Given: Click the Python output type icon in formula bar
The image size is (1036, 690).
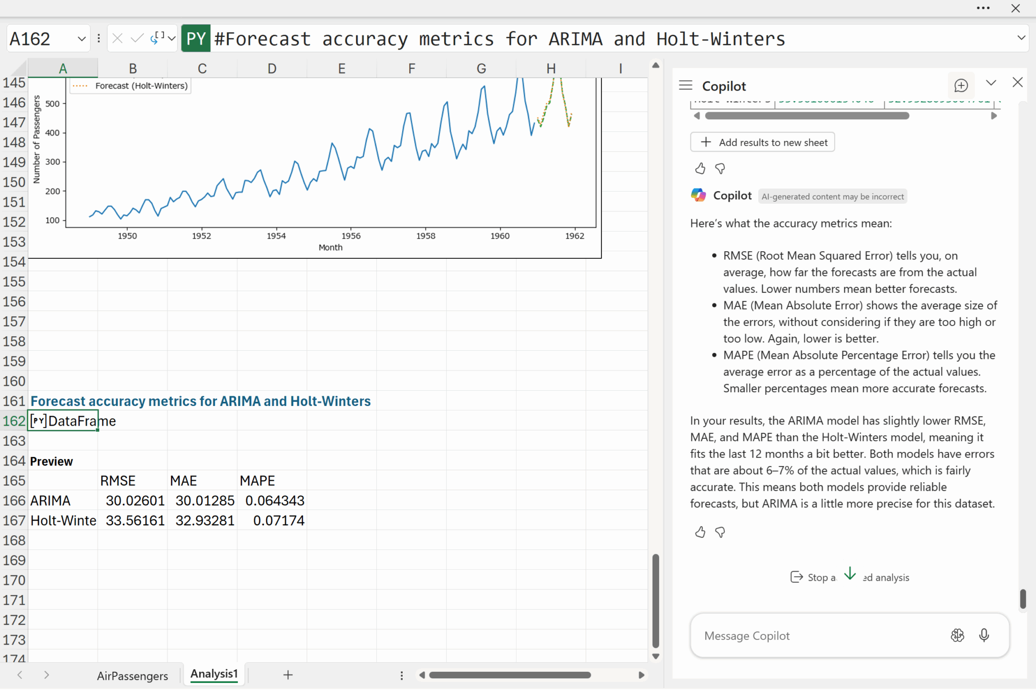Looking at the screenshot, I should (x=157, y=38).
